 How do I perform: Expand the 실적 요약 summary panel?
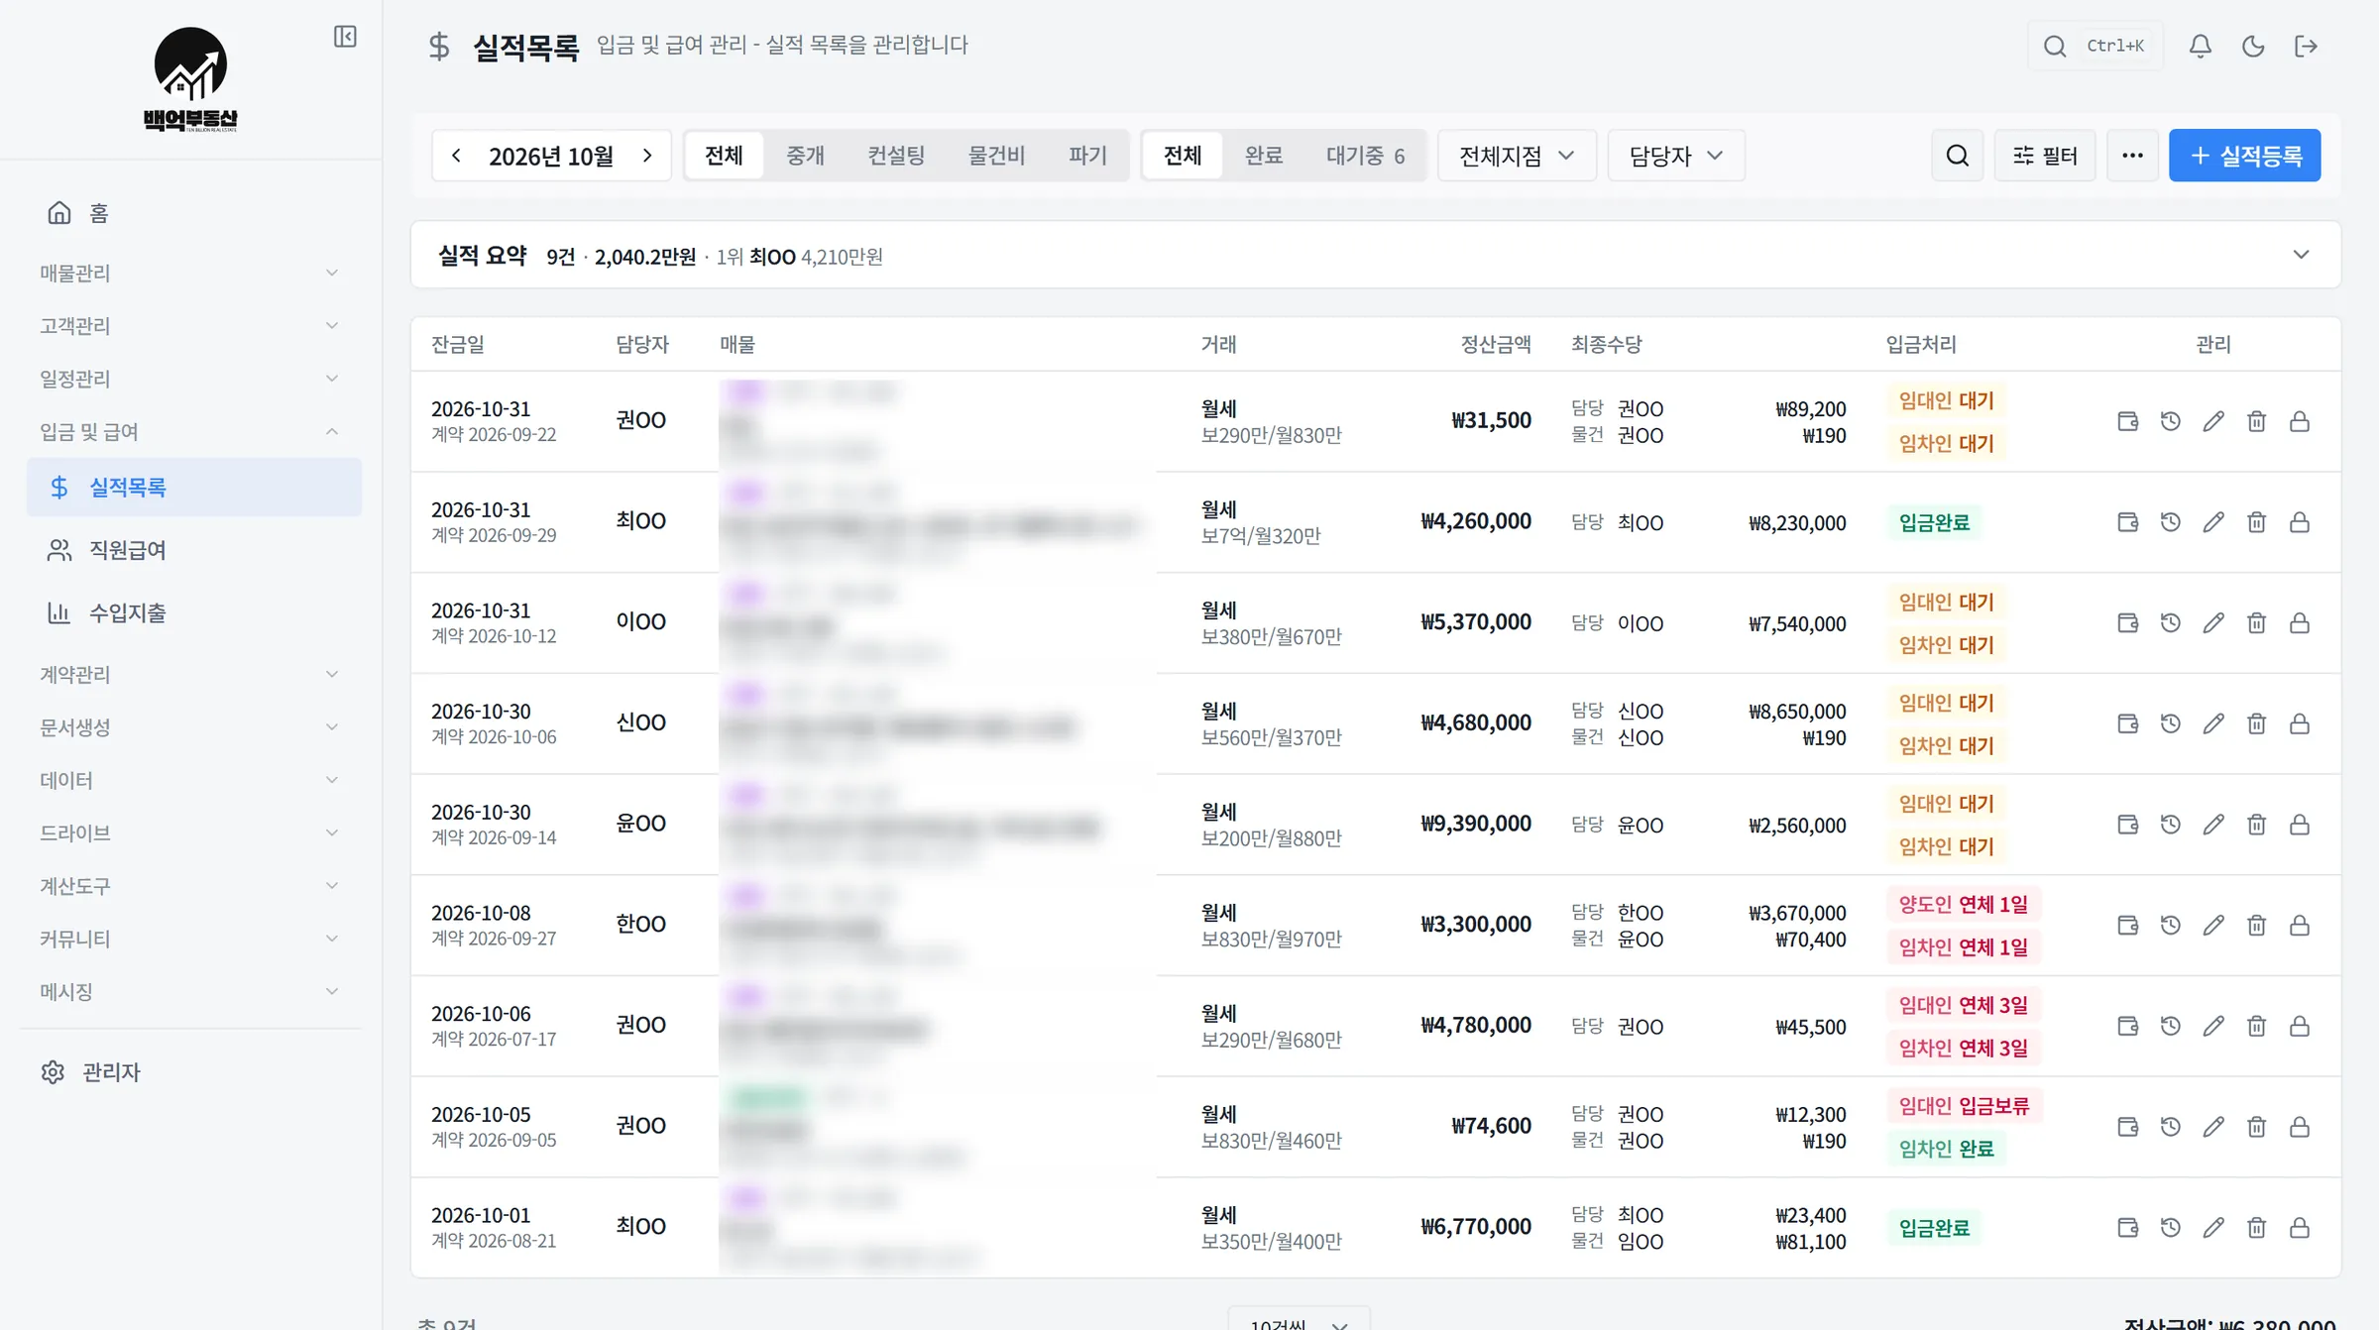coord(2301,255)
